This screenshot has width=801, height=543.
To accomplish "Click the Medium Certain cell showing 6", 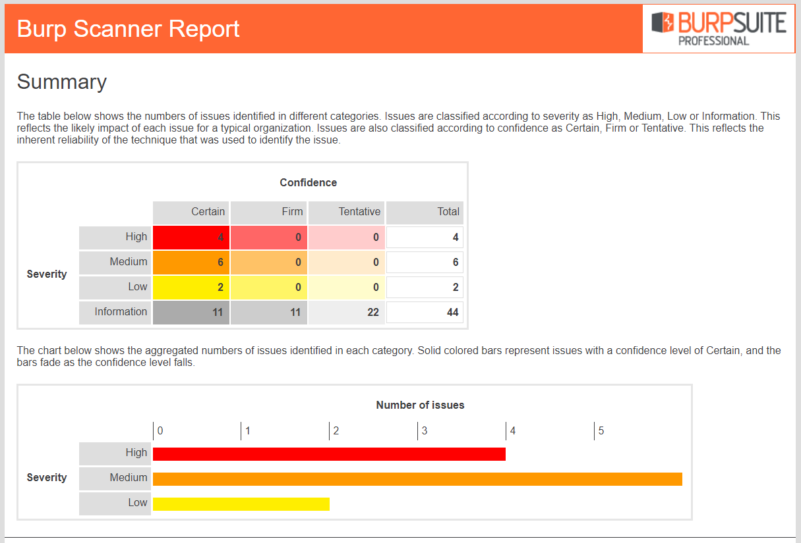I will pyautogui.click(x=191, y=263).
